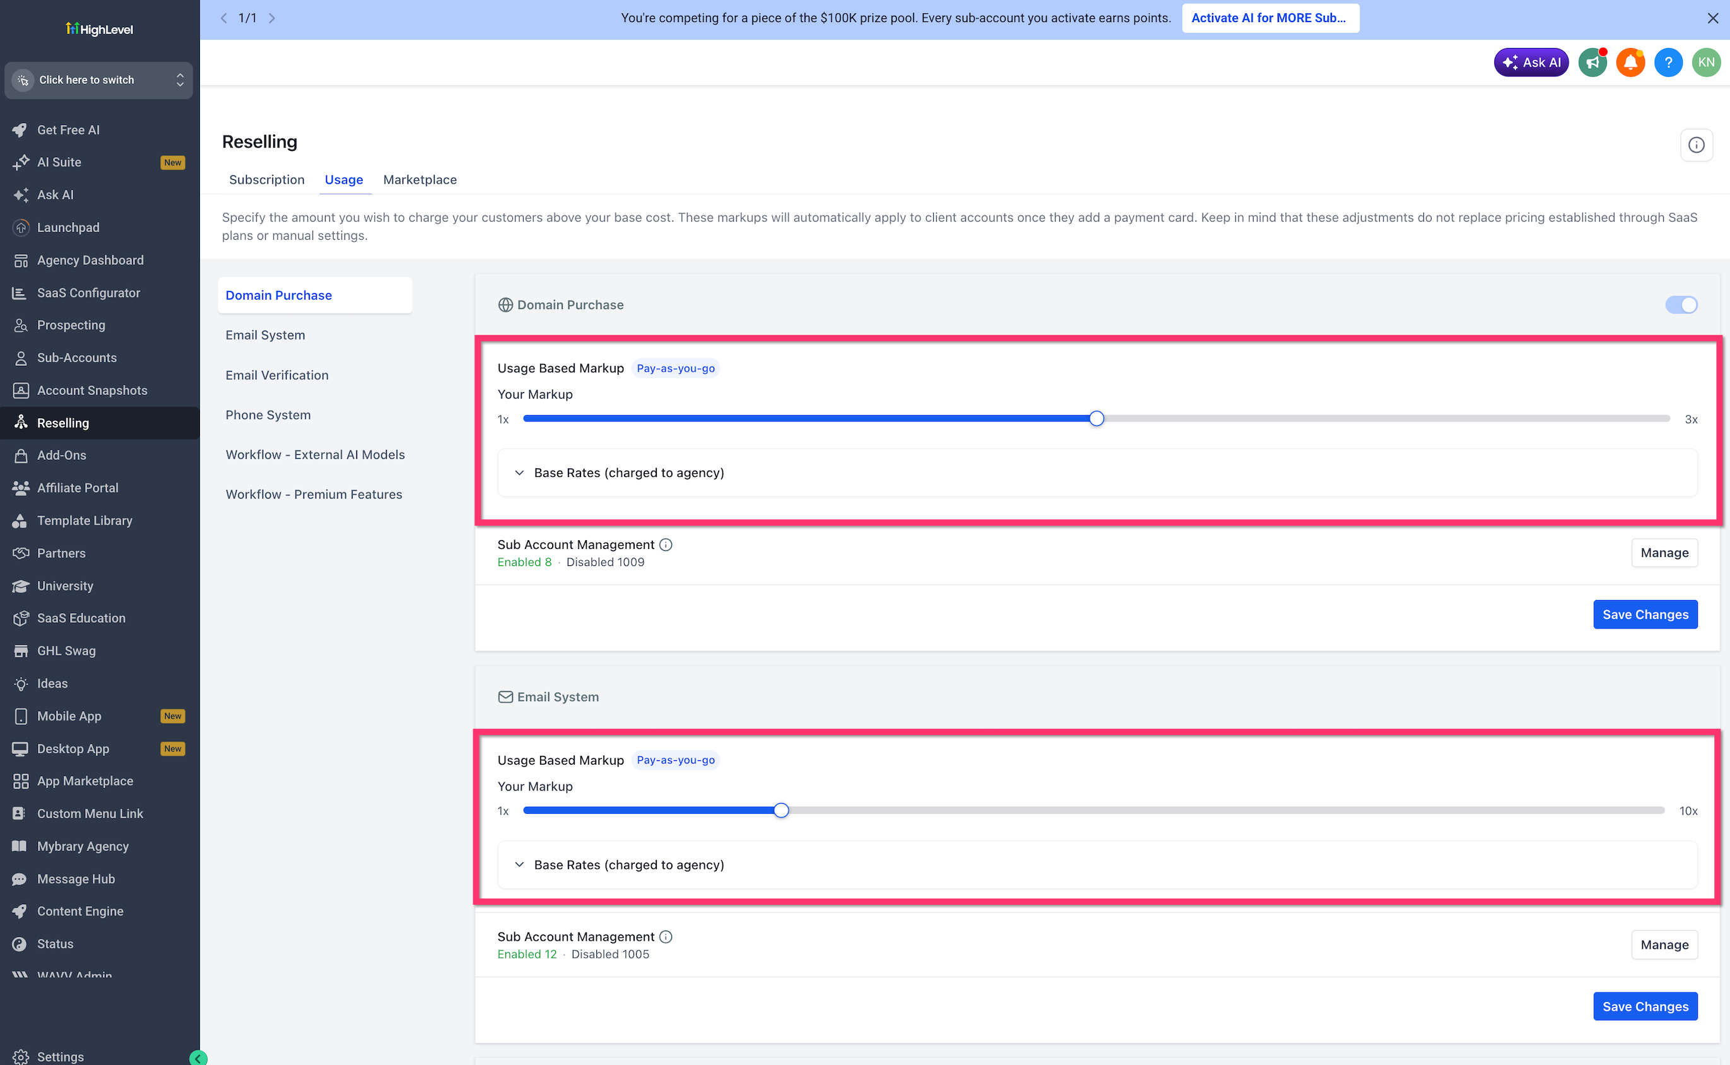1730x1065 pixels.
Task: Open the Click here to switch dropdown
Action: click(x=98, y=80)
